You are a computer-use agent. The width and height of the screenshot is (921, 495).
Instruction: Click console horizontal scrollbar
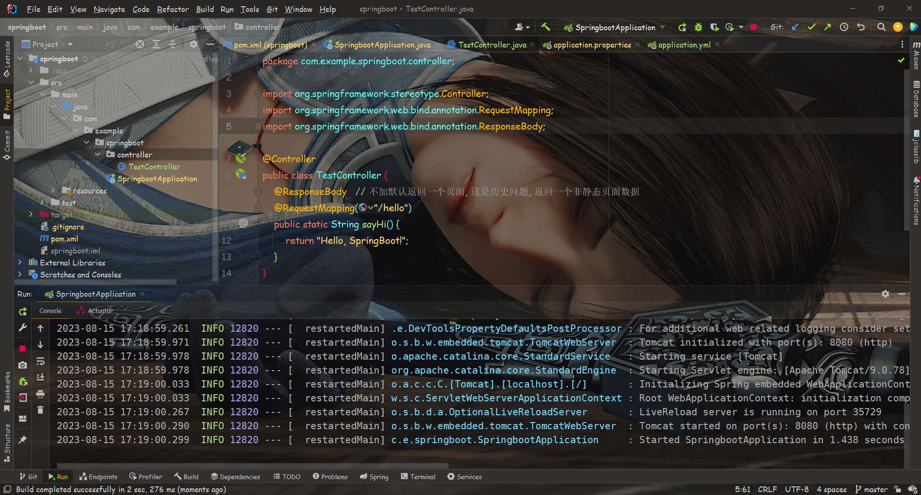[x=252, y=466]
